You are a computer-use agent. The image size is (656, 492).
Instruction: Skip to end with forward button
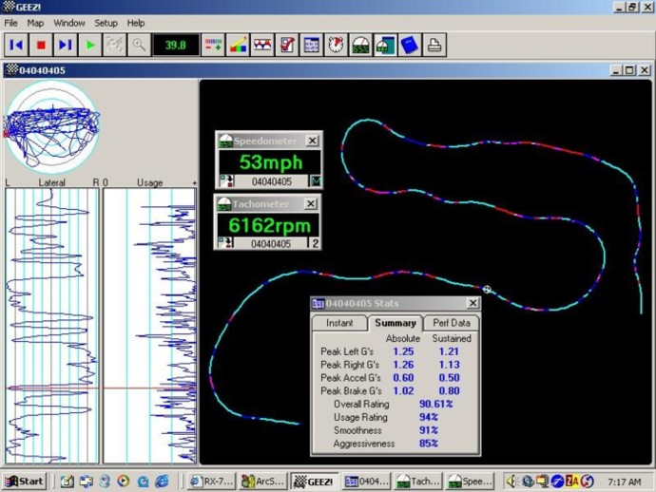point(66,44)
